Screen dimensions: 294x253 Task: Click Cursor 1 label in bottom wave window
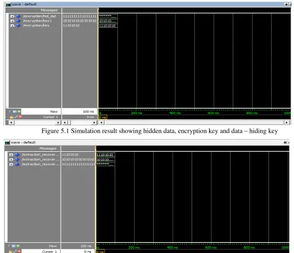tap(49, 252)
